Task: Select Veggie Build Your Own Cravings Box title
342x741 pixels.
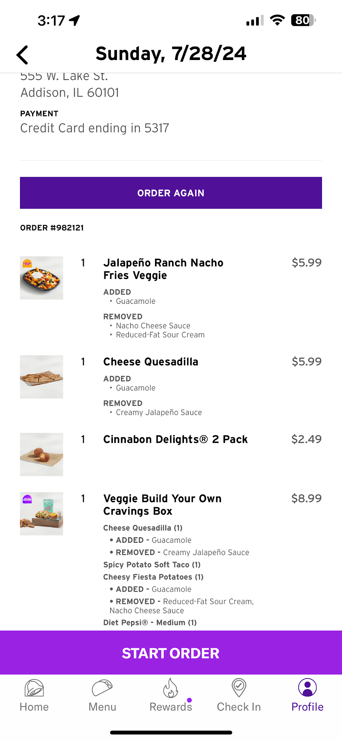Action: pyautogui.click(x=162, y=505)
